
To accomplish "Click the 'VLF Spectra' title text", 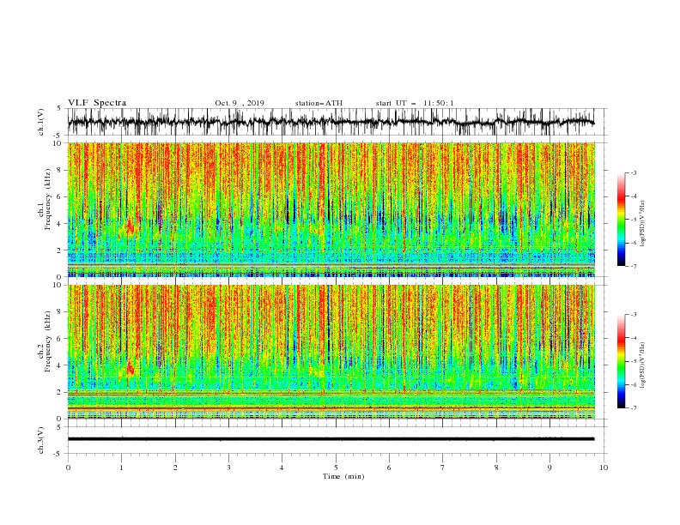I will coord(97,103).
